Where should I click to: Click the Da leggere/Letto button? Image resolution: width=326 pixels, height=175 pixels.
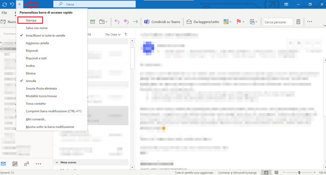(202, 22)
